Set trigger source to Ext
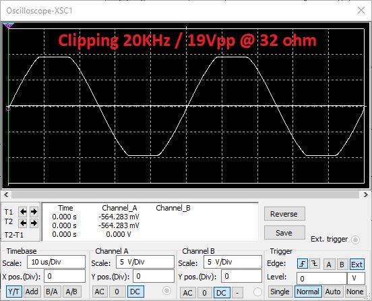The width and height of the screenshot is (372, 301). click(x=356, y=265)
